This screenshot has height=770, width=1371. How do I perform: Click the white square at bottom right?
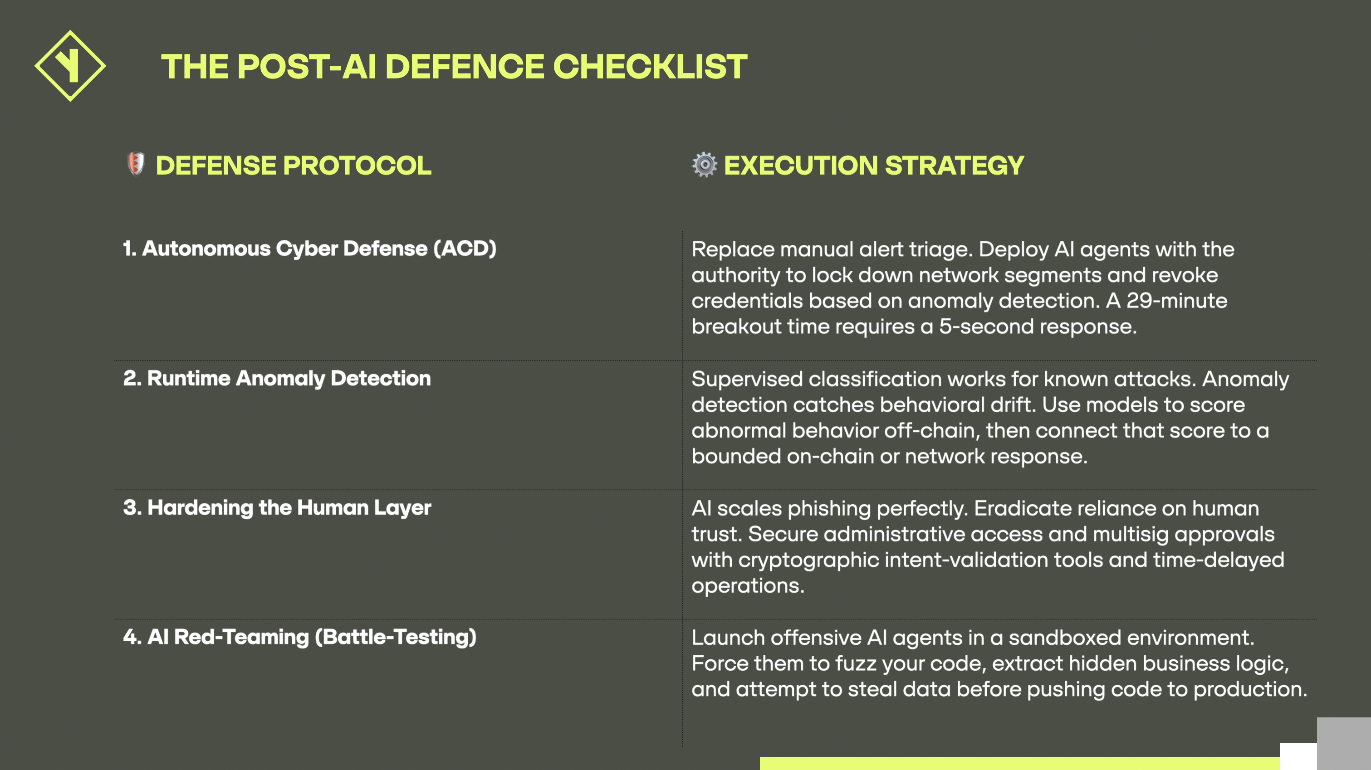[x=1298, y=757]
